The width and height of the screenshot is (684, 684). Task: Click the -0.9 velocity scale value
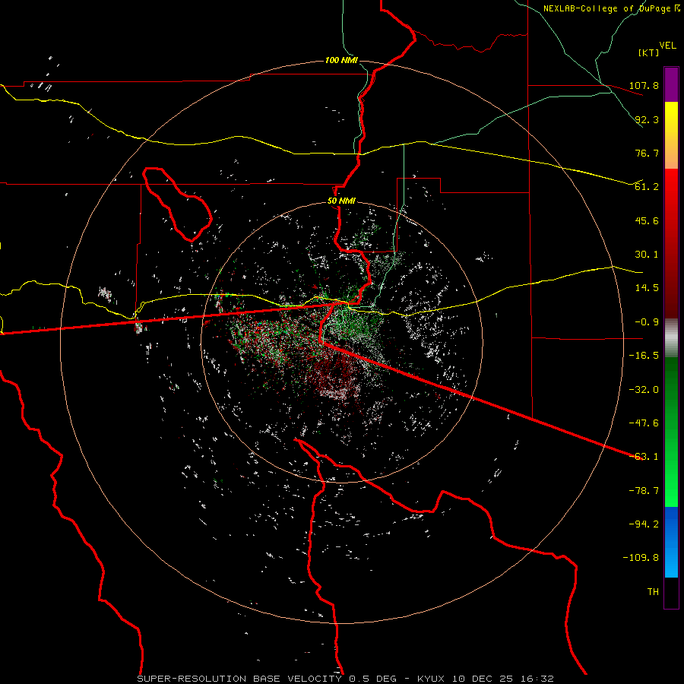(647, 322)
